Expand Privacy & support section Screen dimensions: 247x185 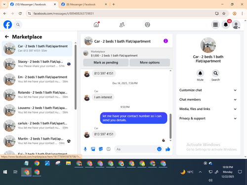tap(208, 118)
